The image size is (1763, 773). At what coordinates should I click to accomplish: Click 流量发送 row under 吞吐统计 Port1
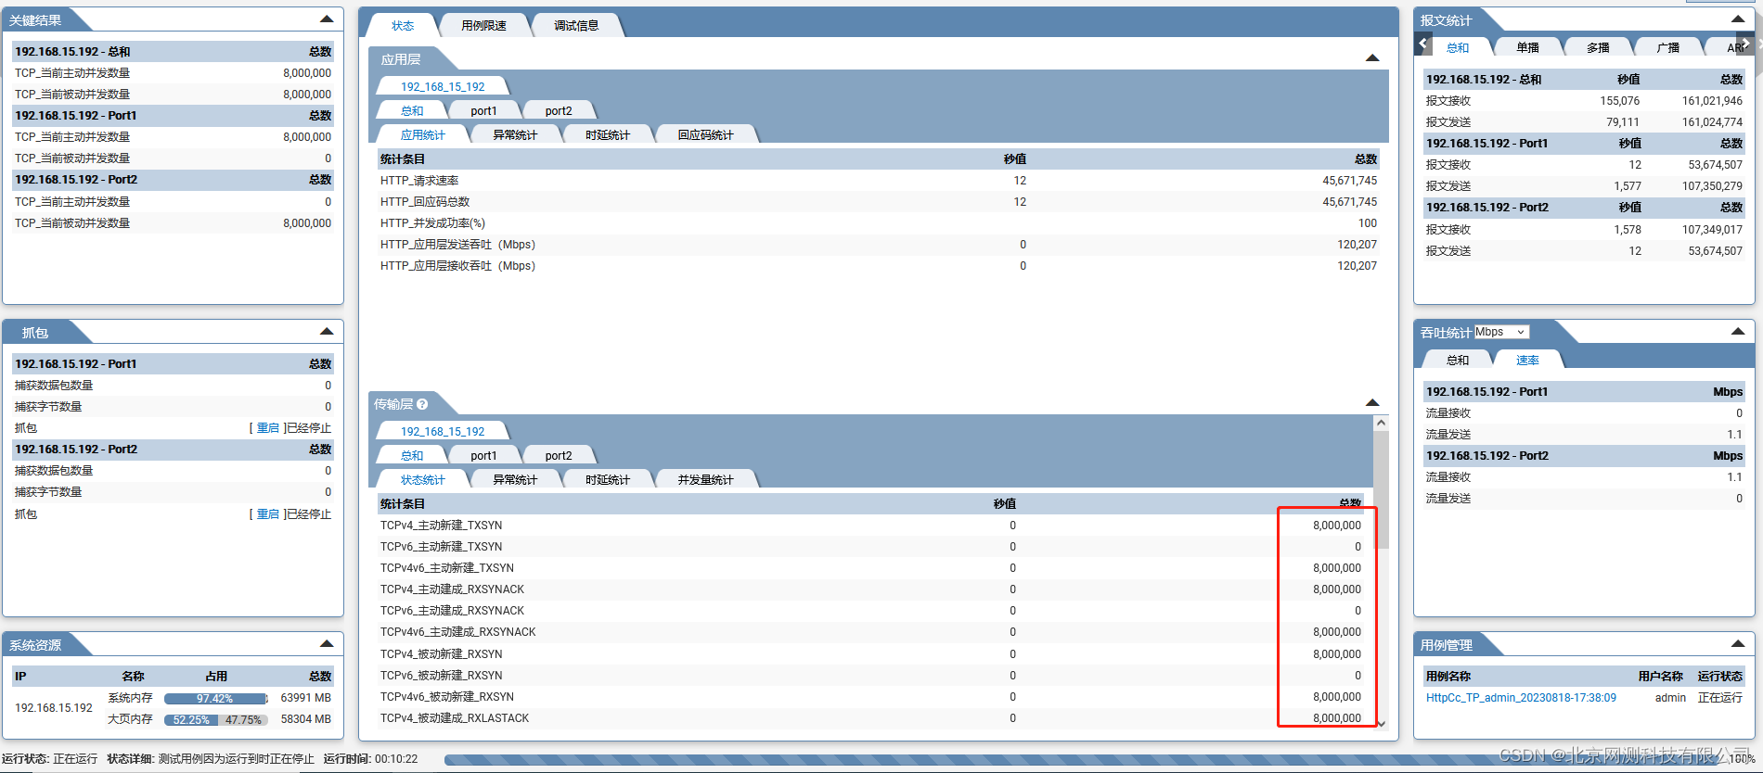coord(1584,435)
